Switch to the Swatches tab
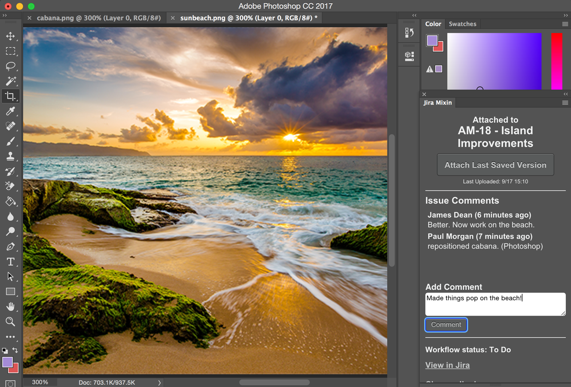Viewport: 571px width, 387px height. tap(462, 24)
